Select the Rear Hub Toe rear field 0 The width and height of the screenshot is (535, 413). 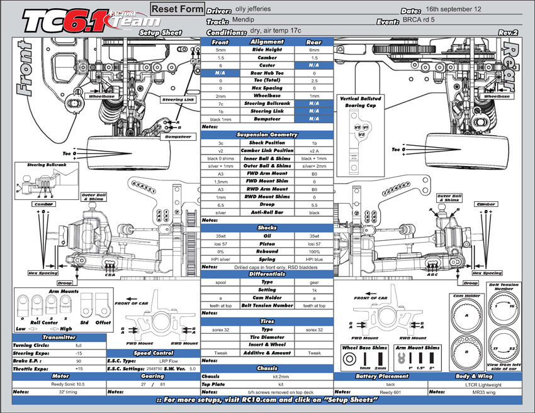click(x=314, y=74)
